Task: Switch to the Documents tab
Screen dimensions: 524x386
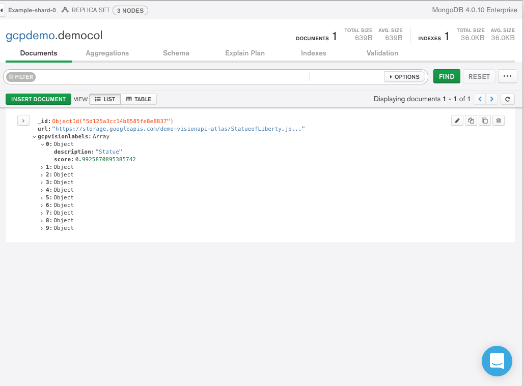Action: point(38,53)
